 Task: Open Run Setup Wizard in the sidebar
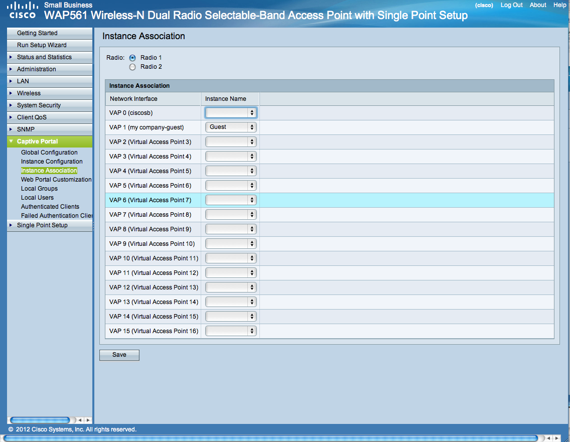(50, 45)
